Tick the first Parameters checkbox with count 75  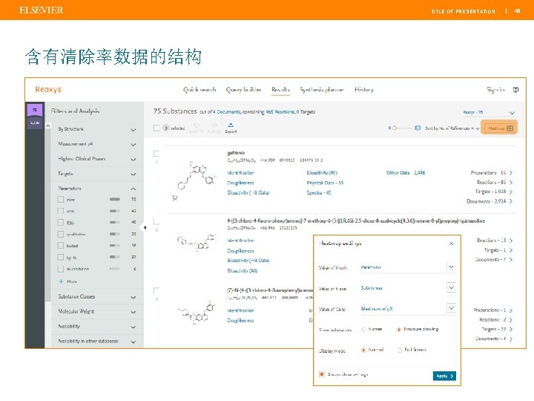tap(61, 199)
